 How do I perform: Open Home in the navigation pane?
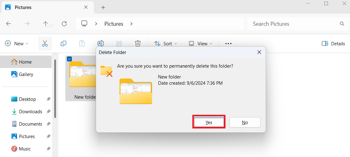point(26,62)
